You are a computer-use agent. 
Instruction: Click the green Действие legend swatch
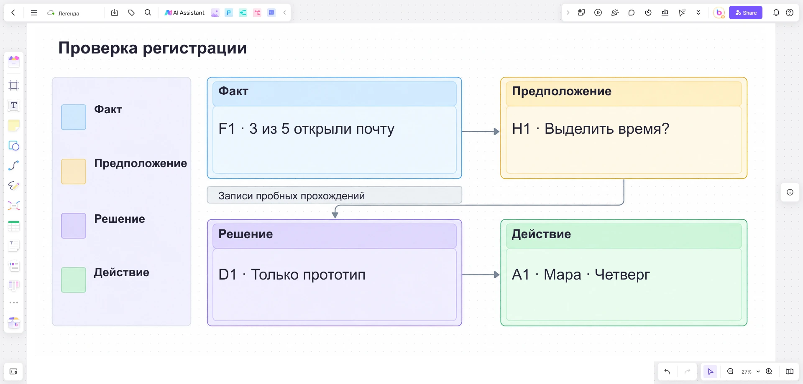[x=74, y=280]
